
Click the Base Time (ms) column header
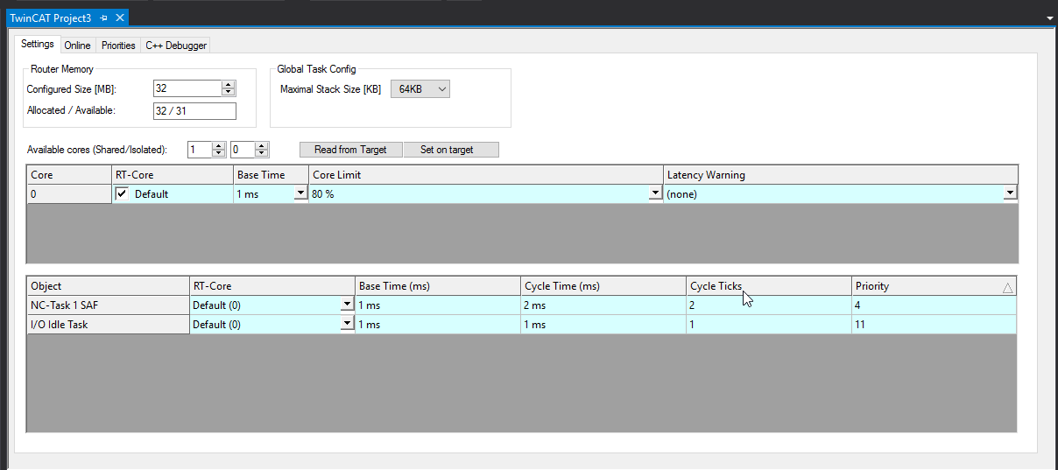click(x=438, y=286)
